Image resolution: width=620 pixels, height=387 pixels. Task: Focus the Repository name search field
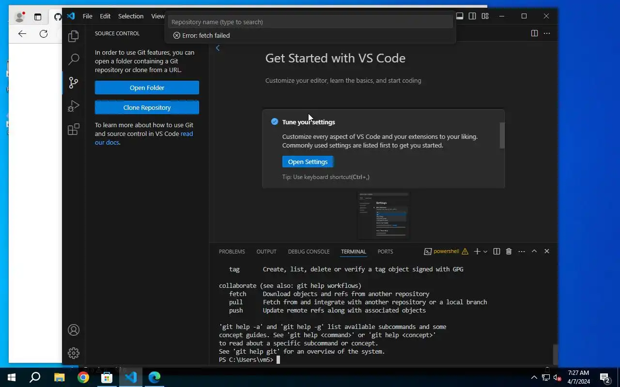point(310,22)
